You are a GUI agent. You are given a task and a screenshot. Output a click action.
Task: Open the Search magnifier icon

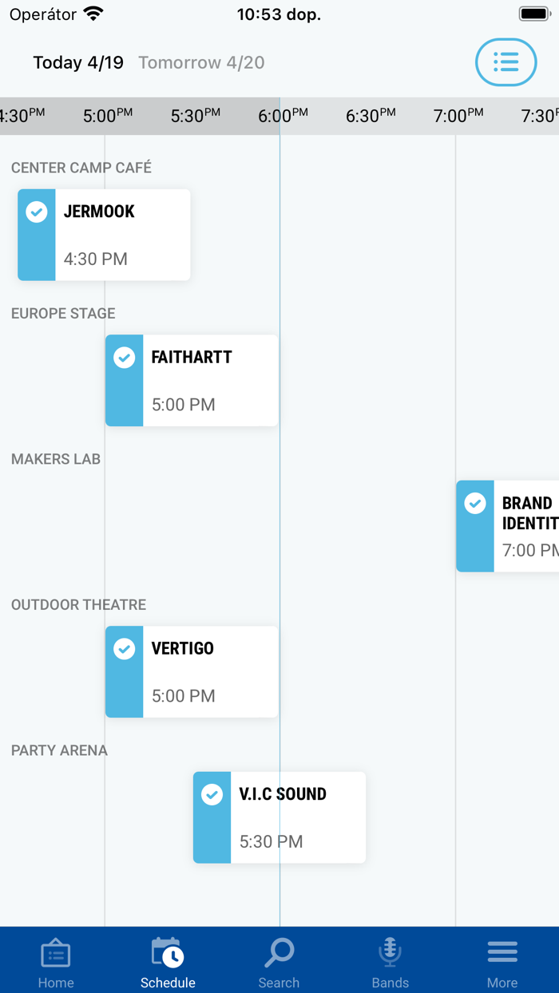pyautogui.click(x=279, y=954)
